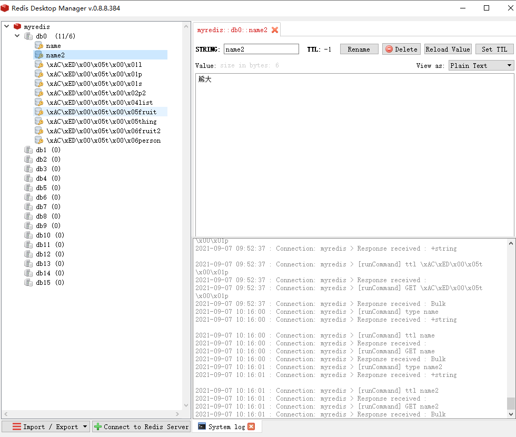Switch to the System log tab
This screenshot has width=516, height=437.
(222, 426)
